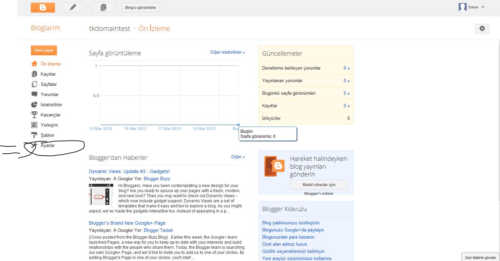Open Blog şablonunuzu özelleştirin guide link

point(291,223)
